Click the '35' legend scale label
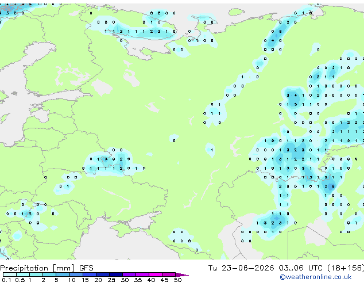 pos(138,280)
